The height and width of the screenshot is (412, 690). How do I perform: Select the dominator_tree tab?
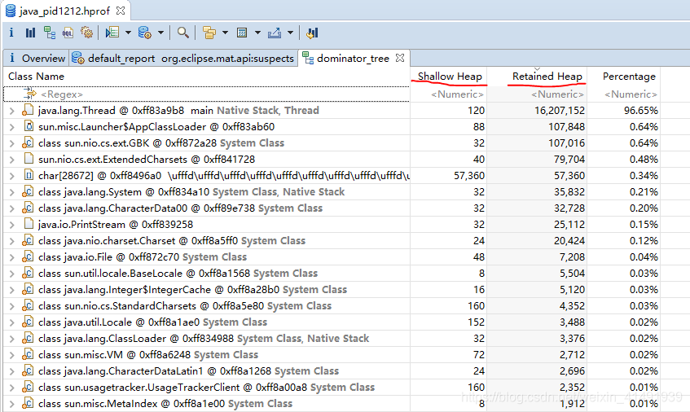click(353, 58)
